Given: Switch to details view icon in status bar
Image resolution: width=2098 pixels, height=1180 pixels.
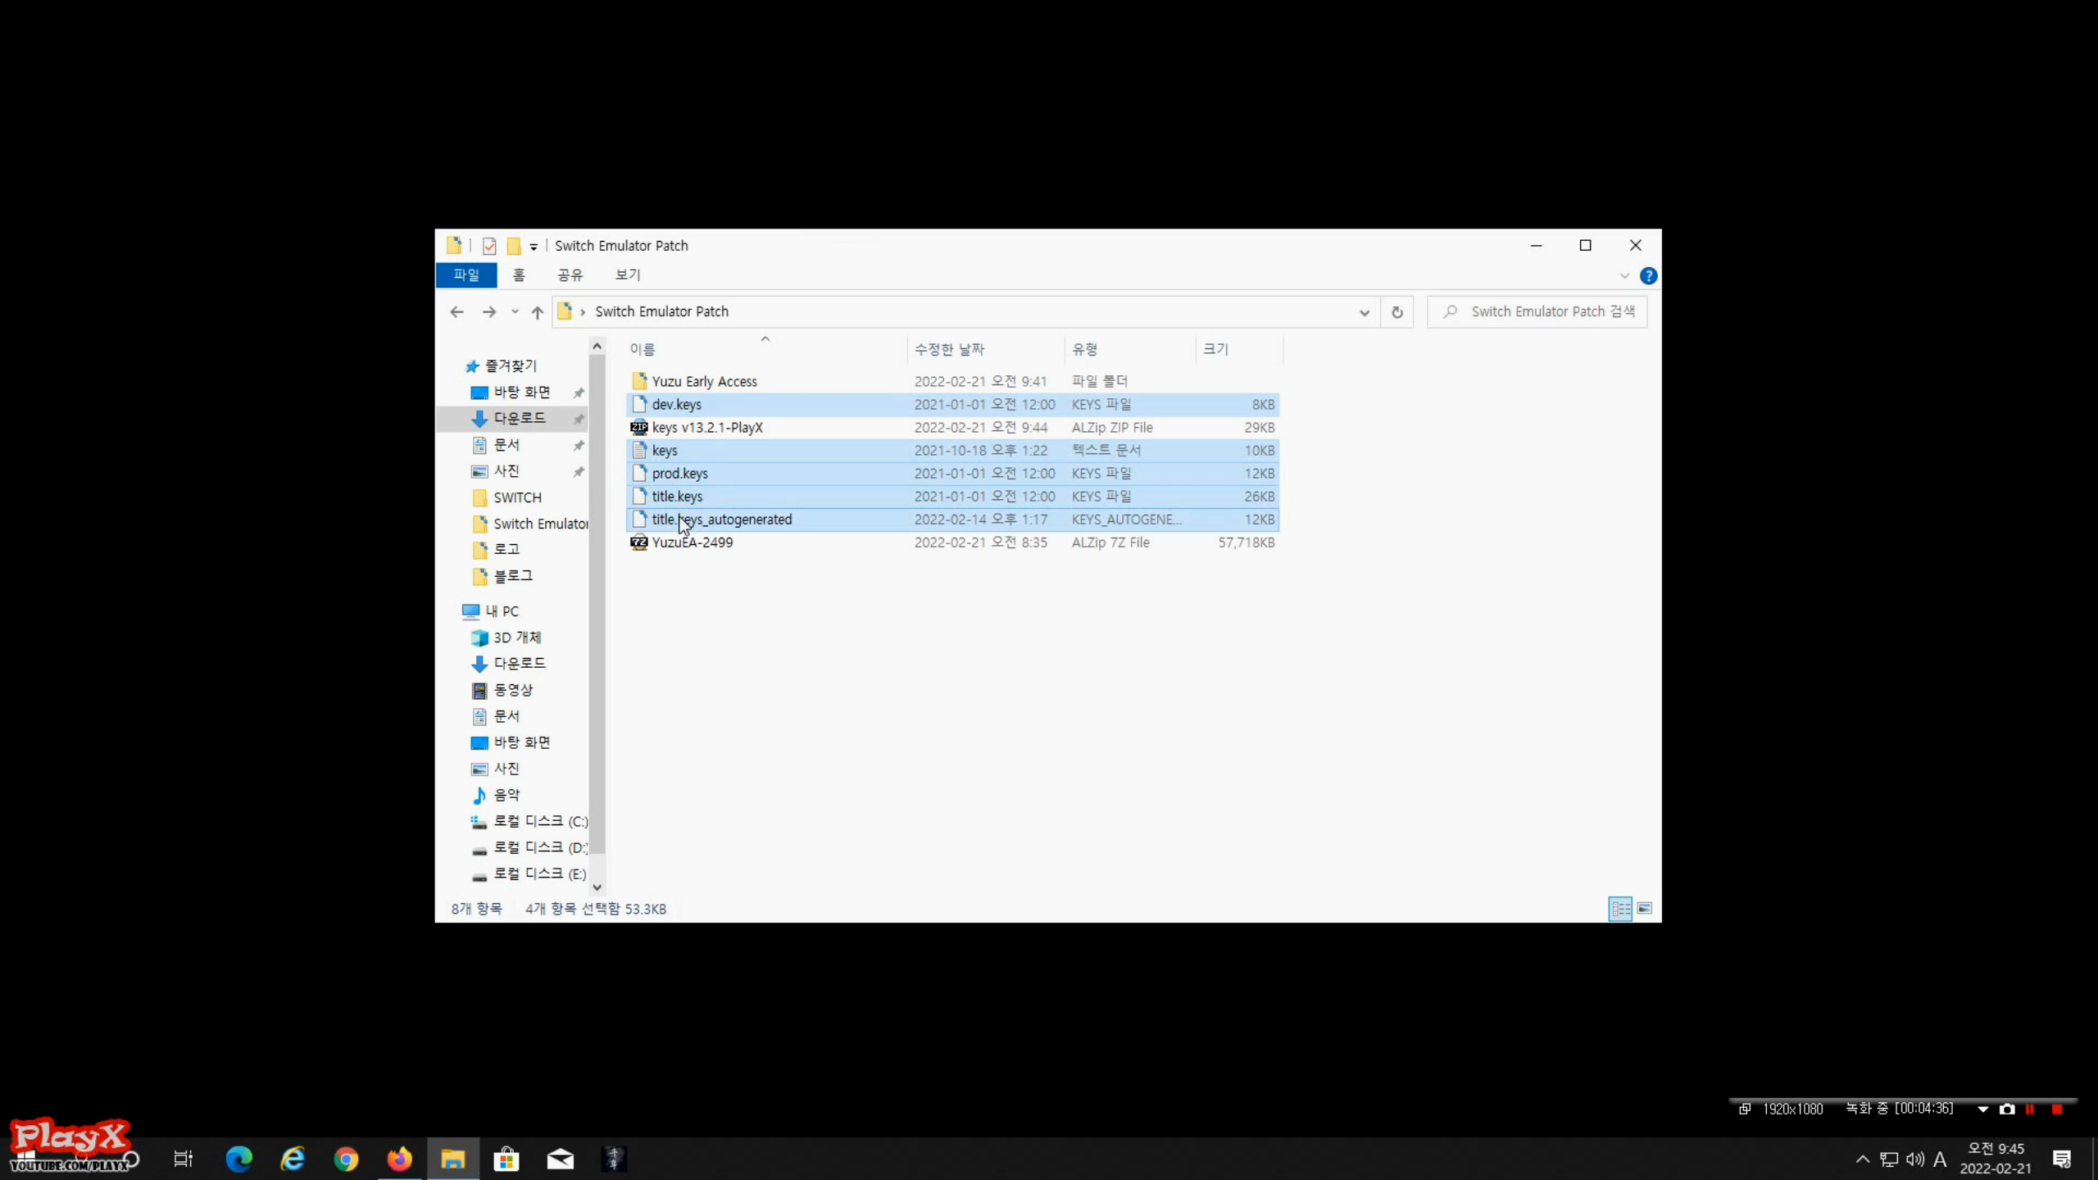Looking at the screenshot, I should (x=1620, y=908).
